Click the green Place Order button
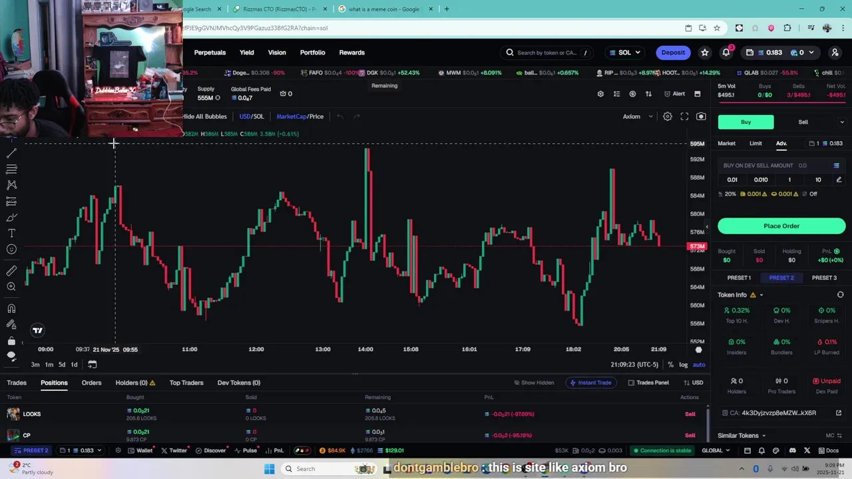The image size is (852, 479). pos(781,226)
